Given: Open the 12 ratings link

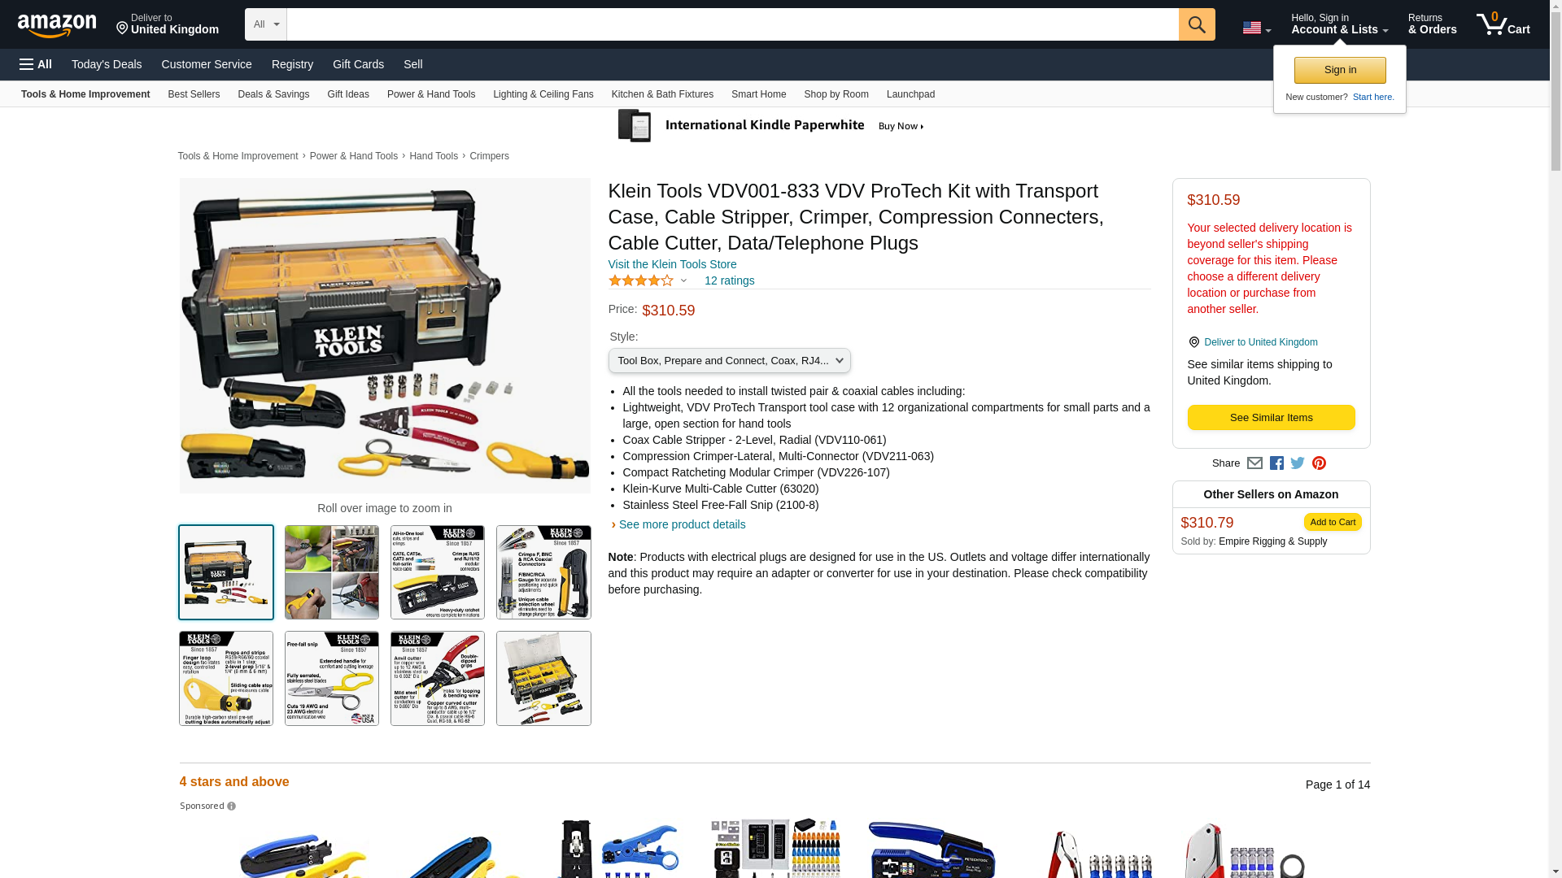Looking at the screenshot, I should click(x=729, y=280).
